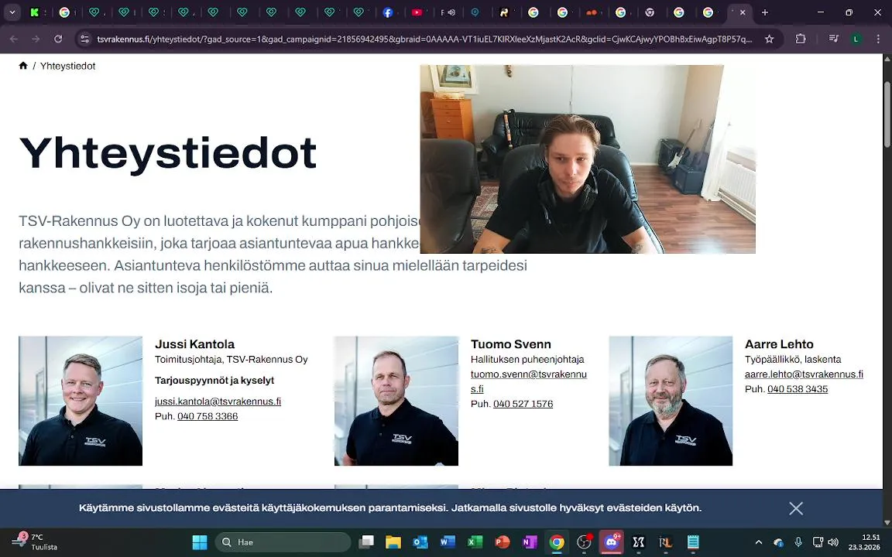Click Tuomo Svenn's portrait photo
The height and width of the screenshot is (557, 892).
[396, 401]
